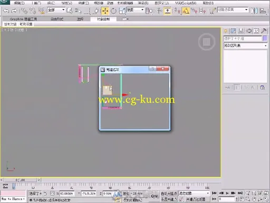
Task: Select the Select Object tool
Action: click(x=70, y=11)
